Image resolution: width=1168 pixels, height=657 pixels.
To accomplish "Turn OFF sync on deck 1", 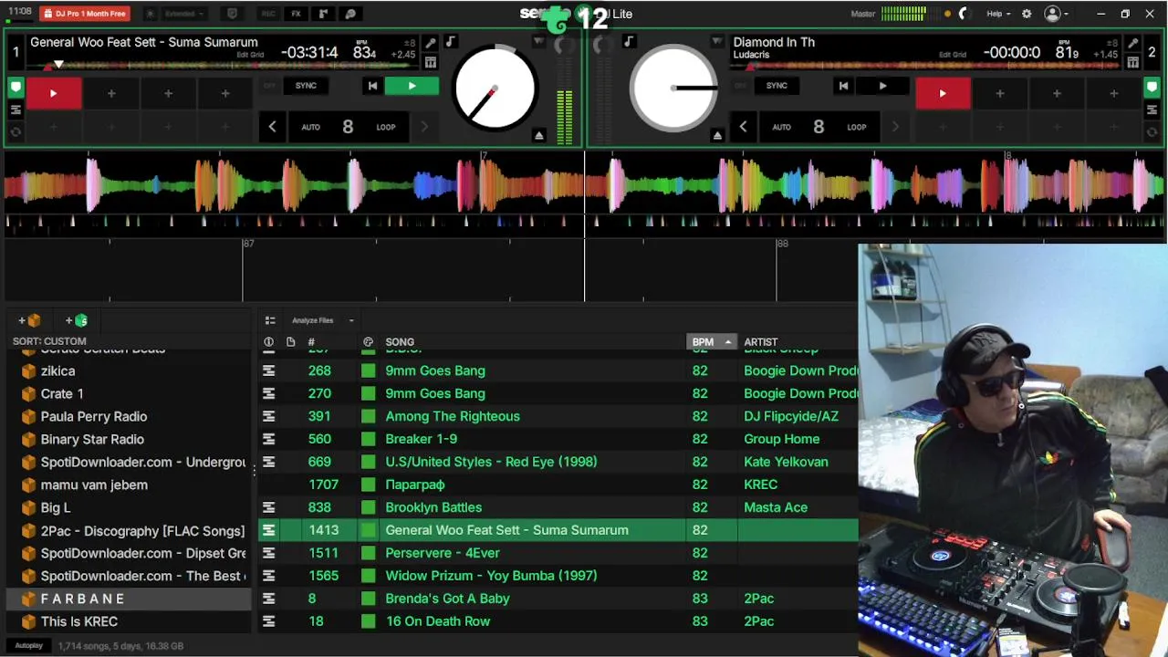I will (x=269, y=86).
